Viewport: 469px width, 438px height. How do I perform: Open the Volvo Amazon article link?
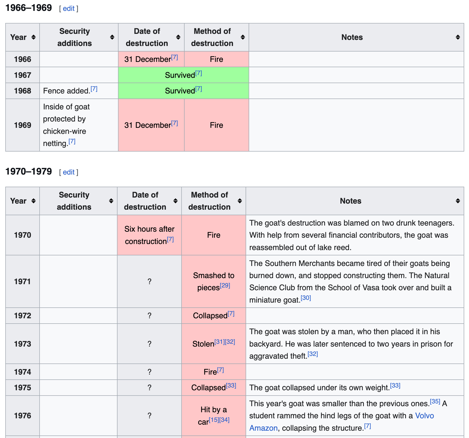coord(424,416)
